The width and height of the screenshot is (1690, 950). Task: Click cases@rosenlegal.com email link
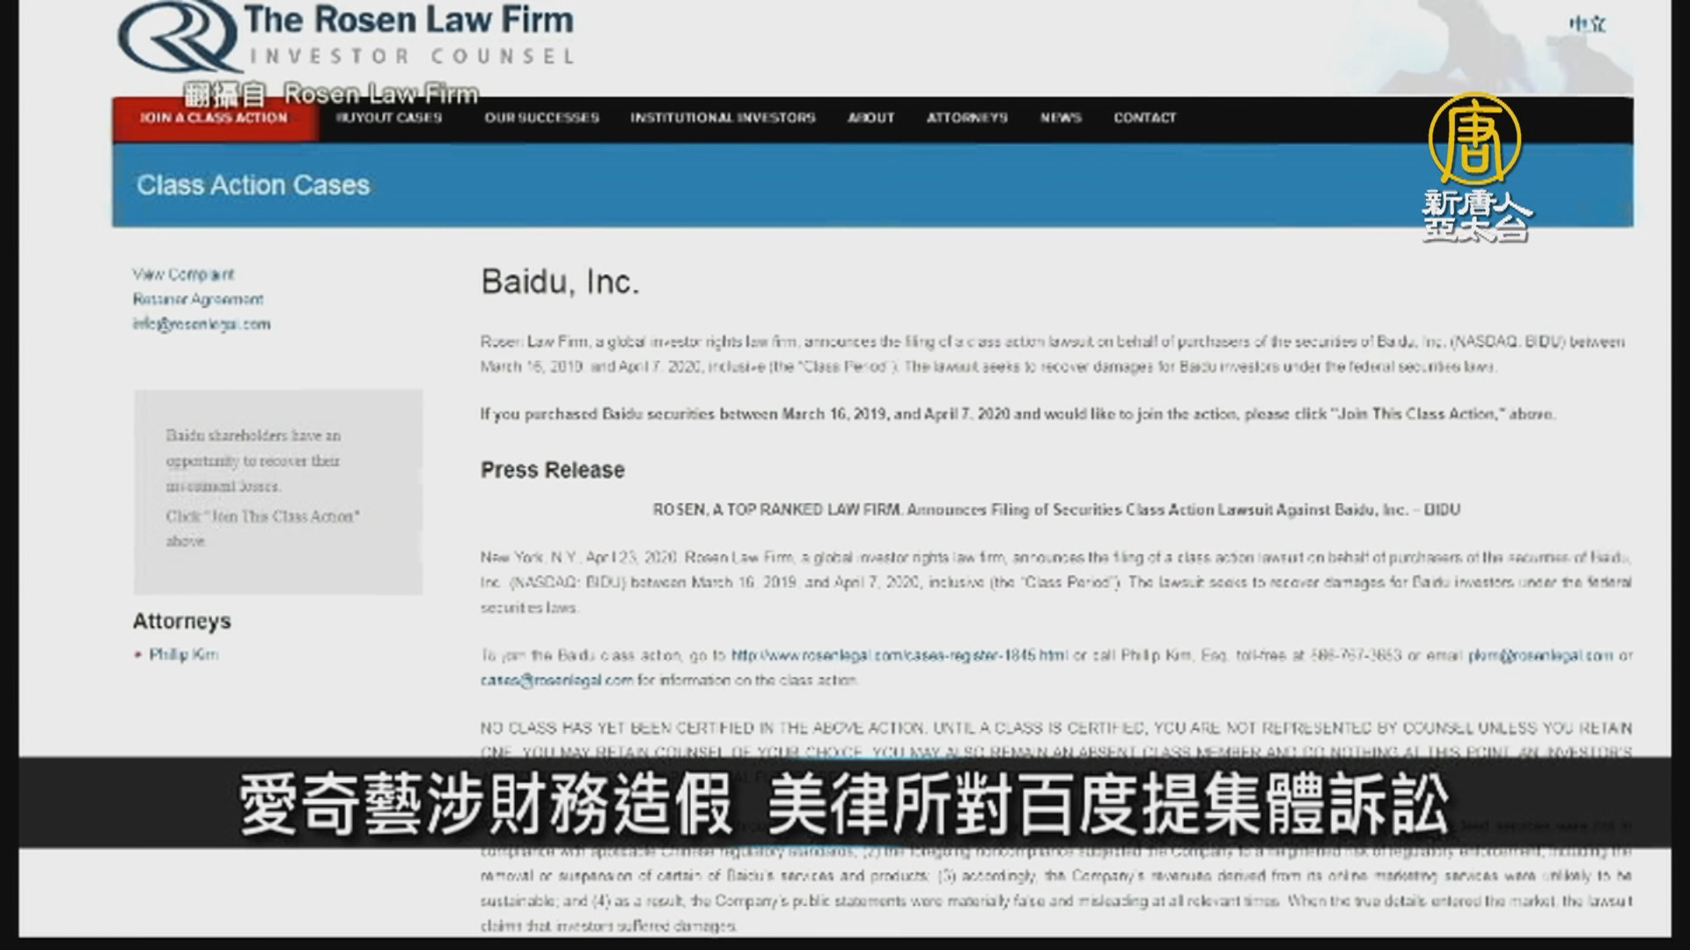(556, 680)
